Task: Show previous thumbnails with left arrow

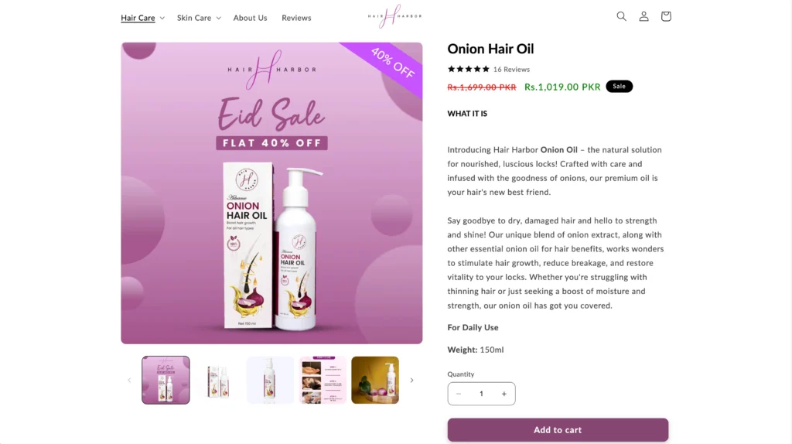Action: pyautogui.click(x=129, y=380)
